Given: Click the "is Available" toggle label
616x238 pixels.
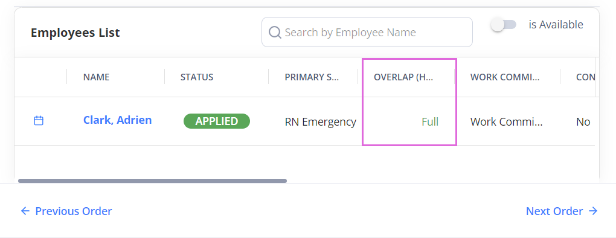Looking at the screenshot, I should 556,25.
